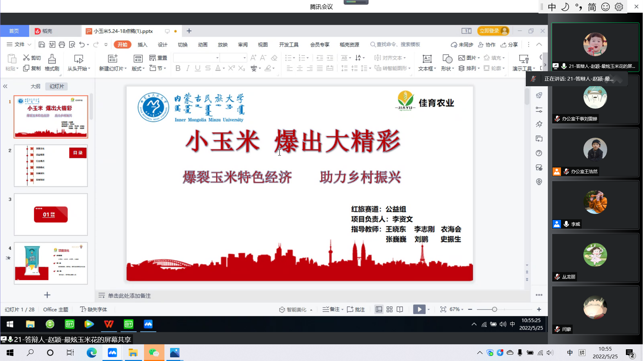The height and width of the screenshot is (361, 643).
Task: Start slideshow with the play button
Action: pos(419,310)
